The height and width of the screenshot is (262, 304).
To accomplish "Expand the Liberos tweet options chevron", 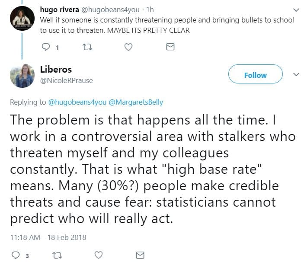I will tap(296, 75).
